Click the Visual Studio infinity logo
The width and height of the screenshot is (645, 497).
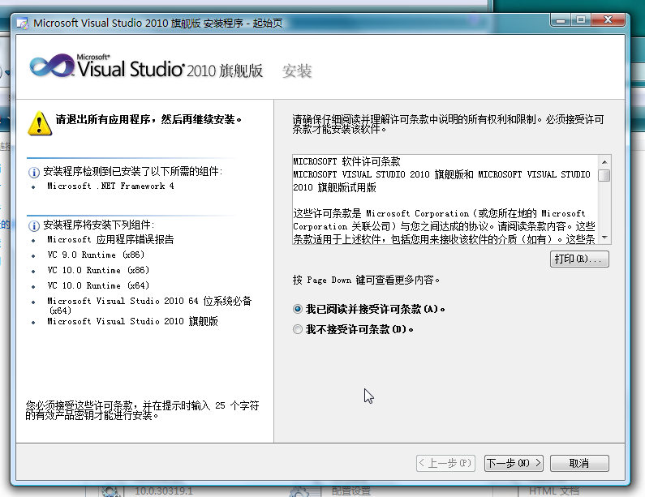click(51, 66)
